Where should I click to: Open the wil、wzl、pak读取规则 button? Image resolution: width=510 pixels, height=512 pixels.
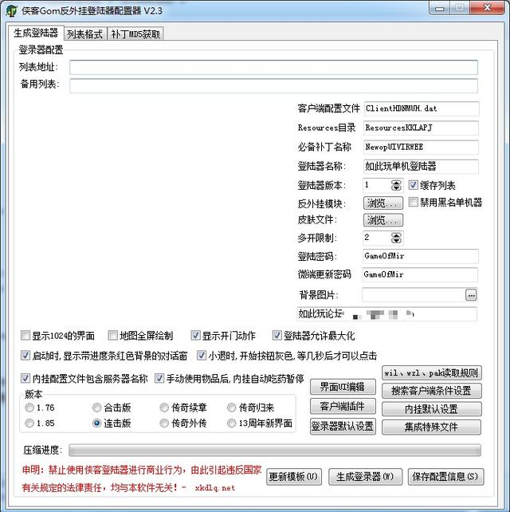431,372
